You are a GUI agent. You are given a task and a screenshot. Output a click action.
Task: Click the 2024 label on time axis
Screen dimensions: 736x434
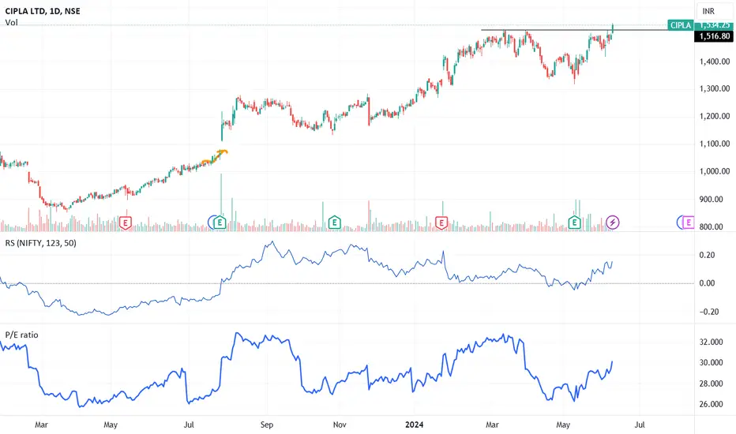(414, 425)
